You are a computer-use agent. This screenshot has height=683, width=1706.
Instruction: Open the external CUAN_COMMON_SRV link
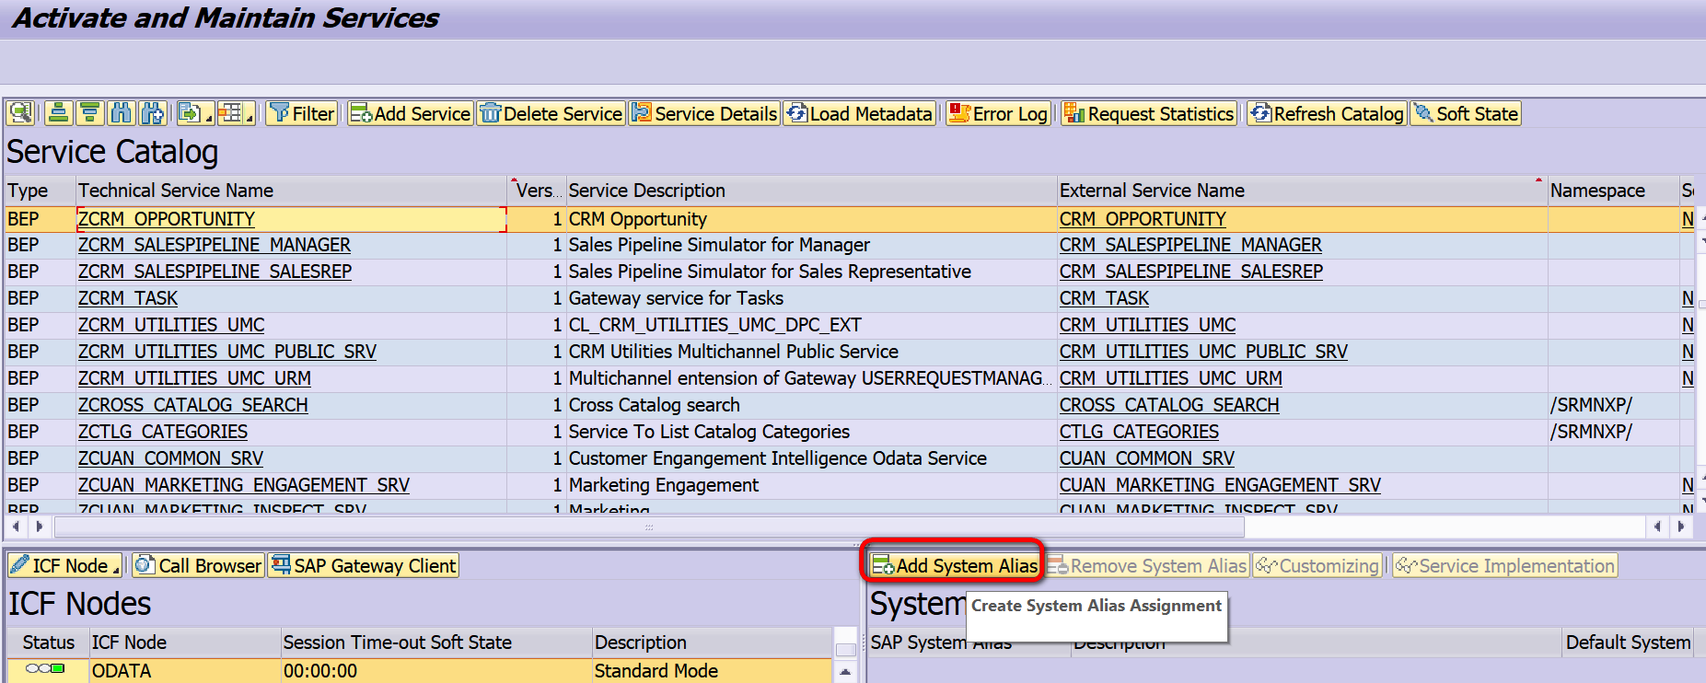click(1147, 458)
